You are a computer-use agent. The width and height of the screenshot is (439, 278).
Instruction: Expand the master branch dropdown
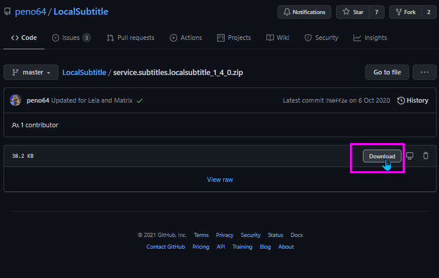[x=31, y=72]
